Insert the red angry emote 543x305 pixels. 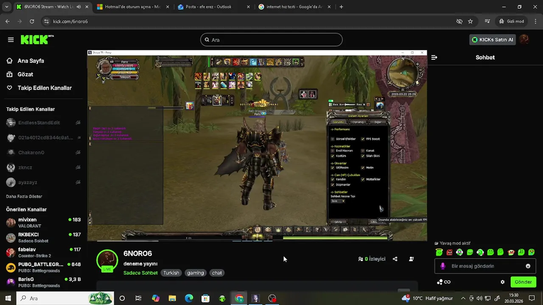click(x=449, y=252)
